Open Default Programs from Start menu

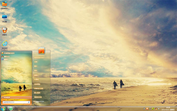click(x=37, y=93)
